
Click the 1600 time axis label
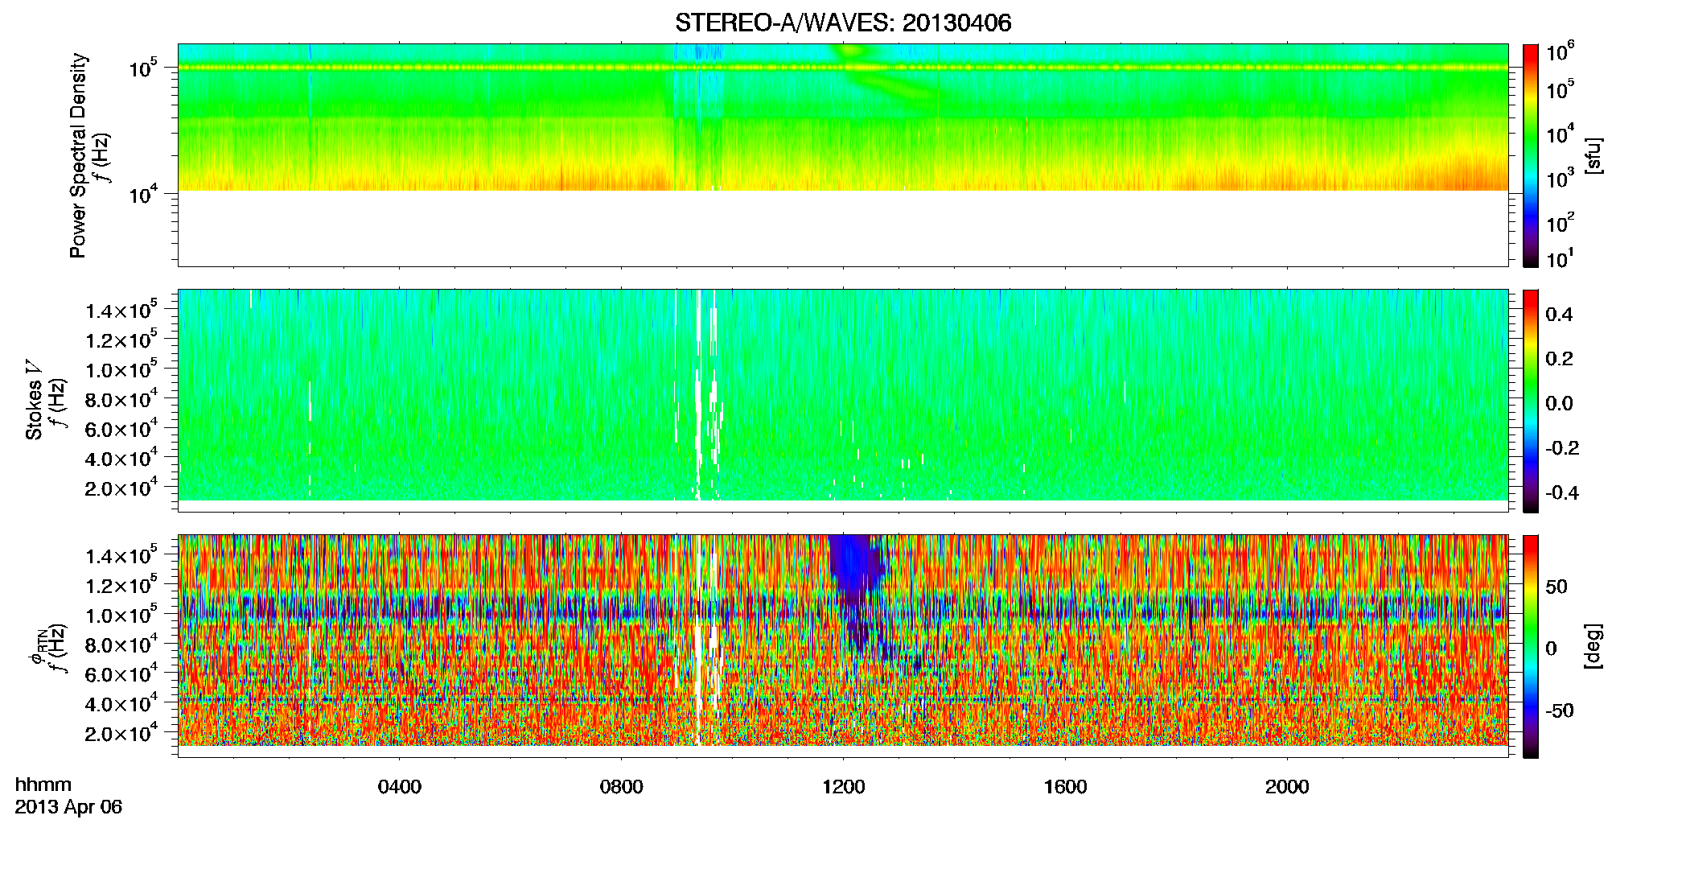1066,787
